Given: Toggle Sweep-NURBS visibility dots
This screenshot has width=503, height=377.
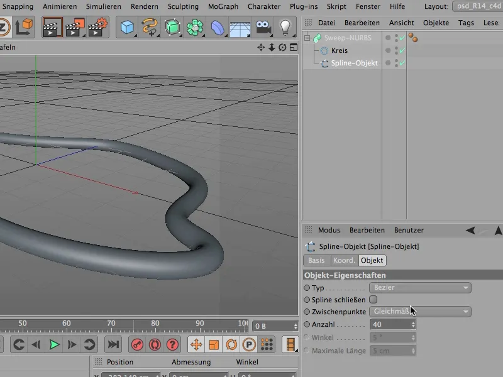Looking at the screenshot, I should 397,38.
